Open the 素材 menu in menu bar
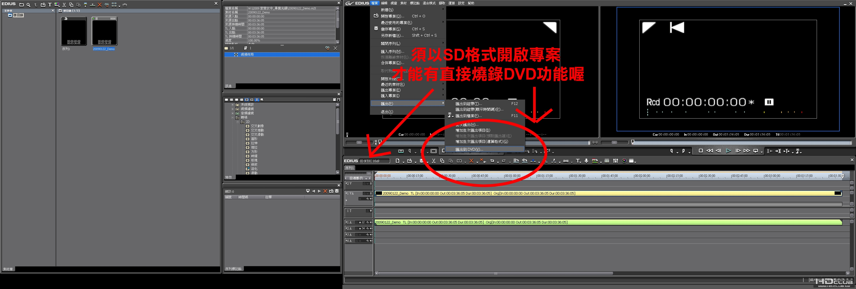This screenshot has width=856, height=289. (x=403, y=3)
